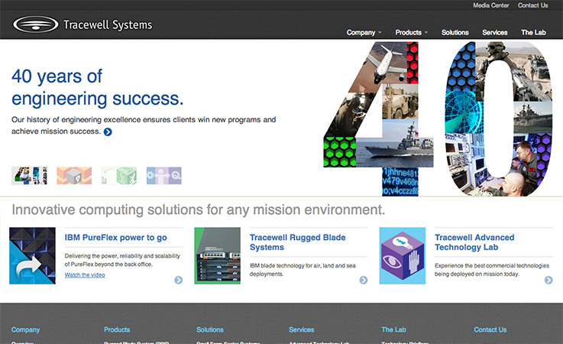563x344 pixels.
Task: Select the orange cube slideshow thumbnail
Action: [x=74, y=176]
